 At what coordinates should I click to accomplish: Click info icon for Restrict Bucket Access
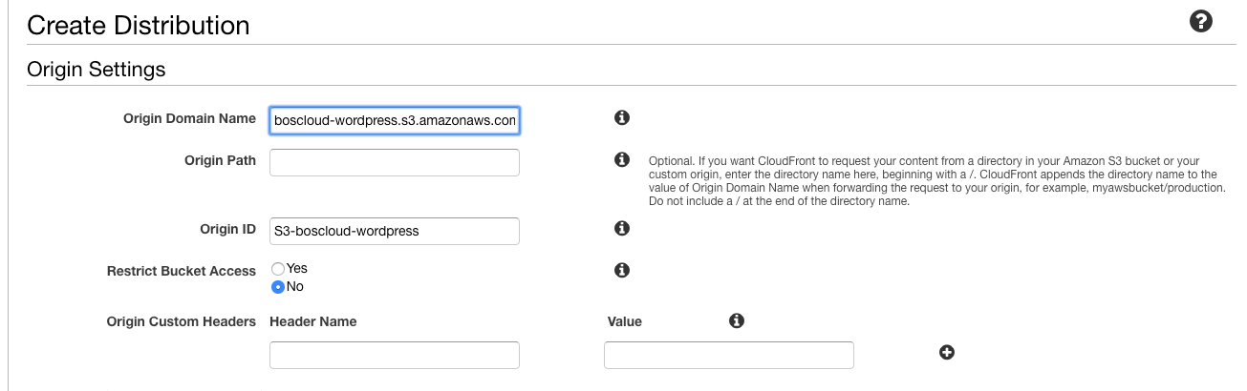tap(621, 270)
